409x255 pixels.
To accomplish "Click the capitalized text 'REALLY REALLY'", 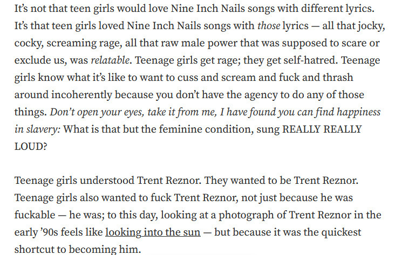I will 322,129.
